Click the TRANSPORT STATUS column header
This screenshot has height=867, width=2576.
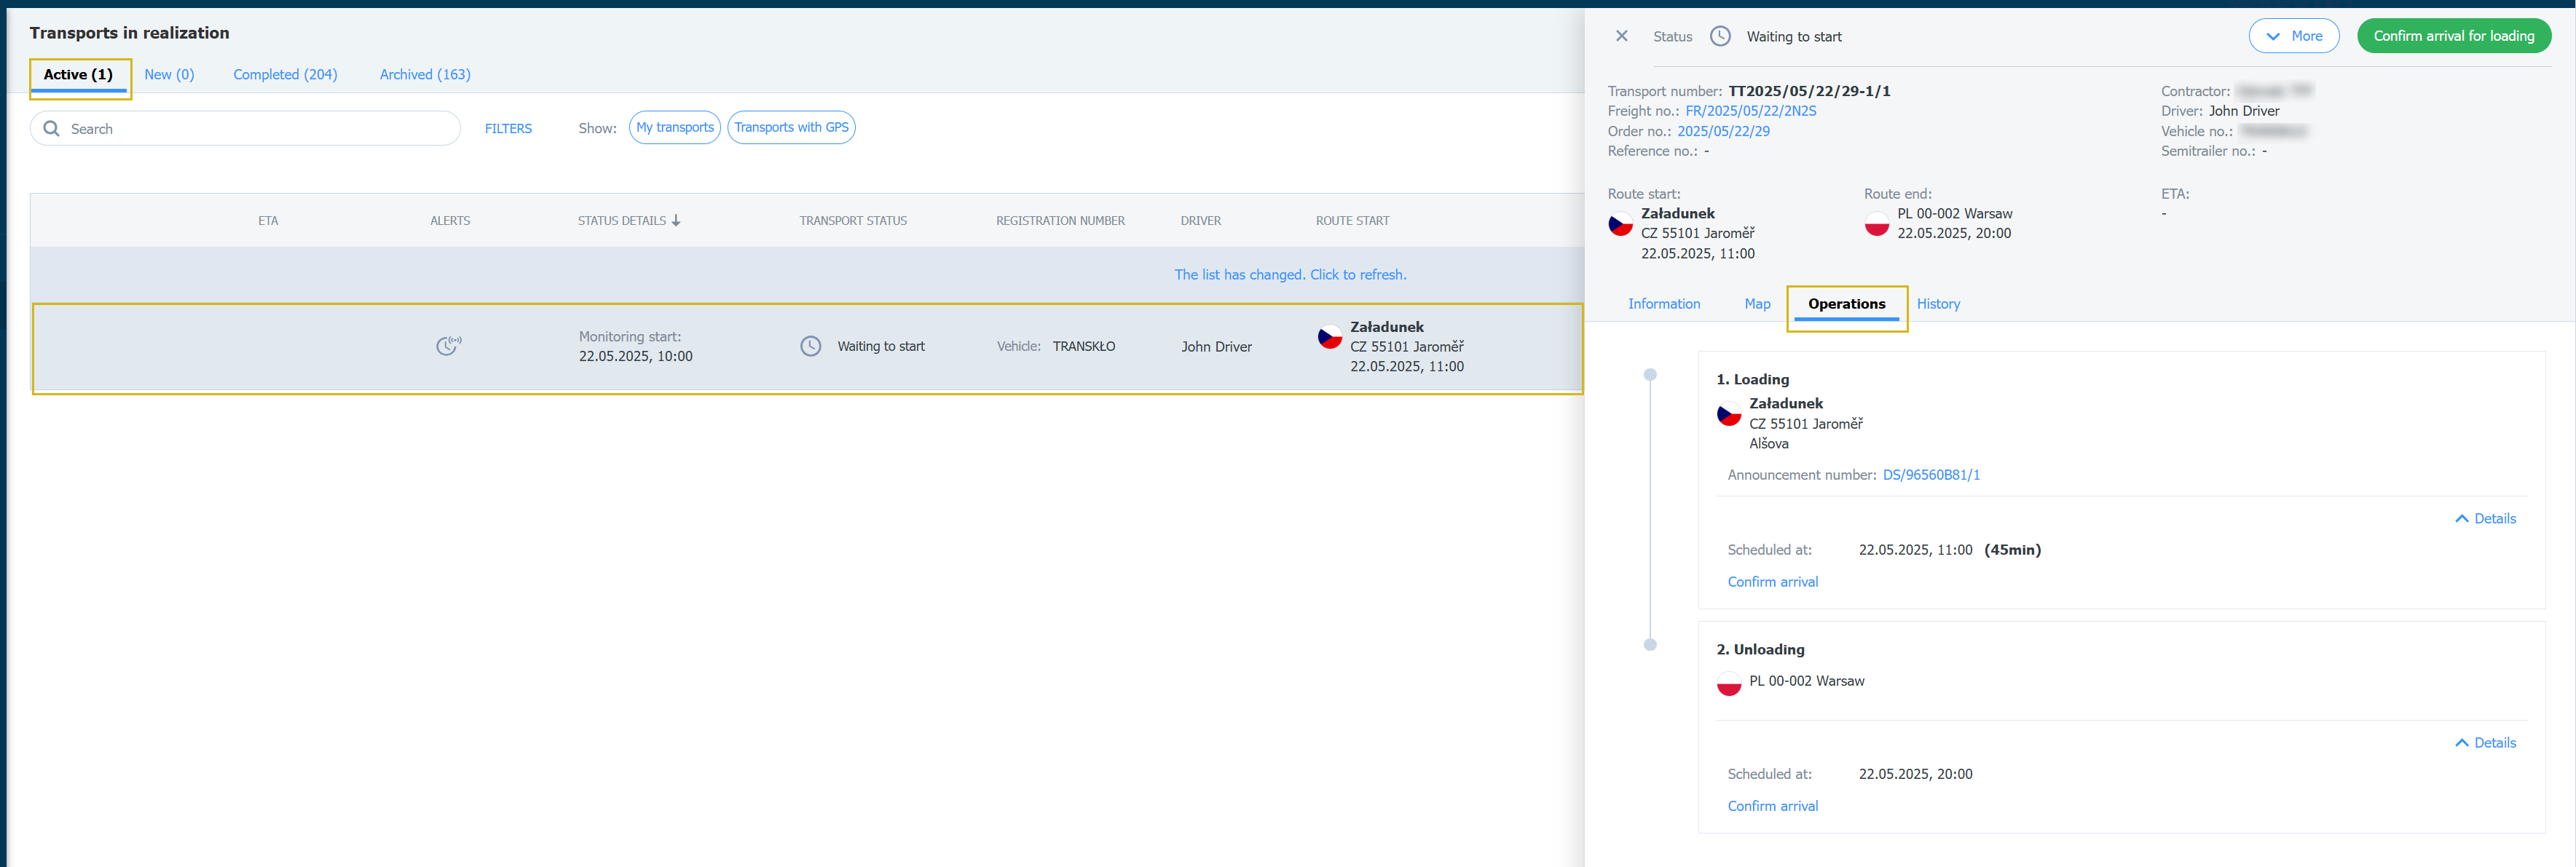pyautogui.click(x=853, y=221)
